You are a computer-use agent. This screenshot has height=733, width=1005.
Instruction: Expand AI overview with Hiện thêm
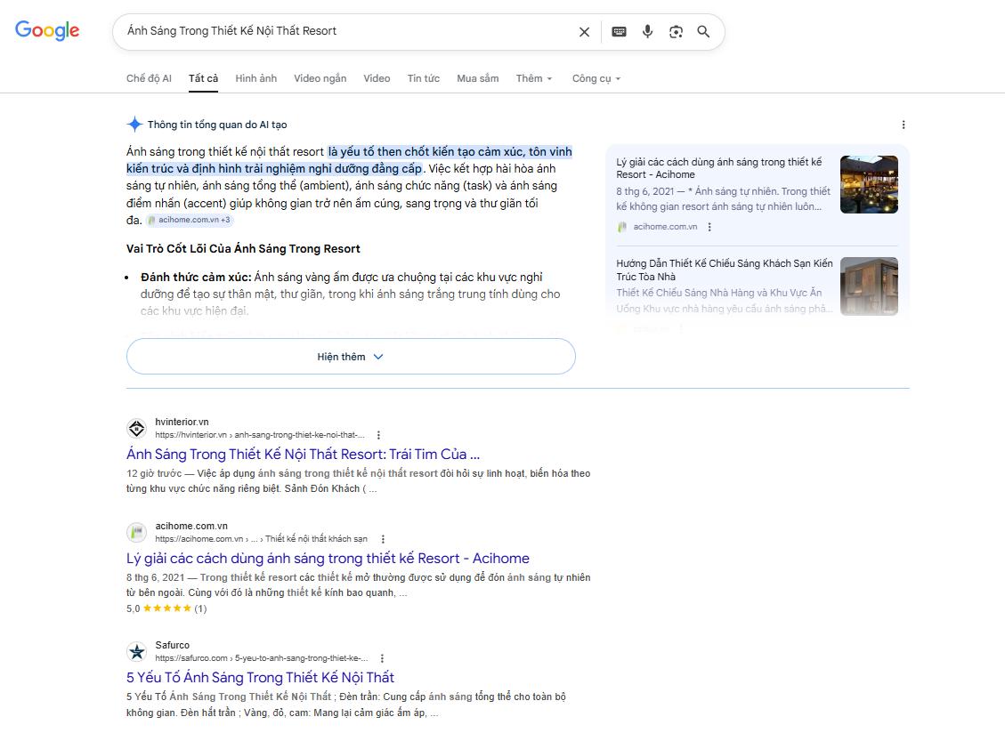coord(351,357)
